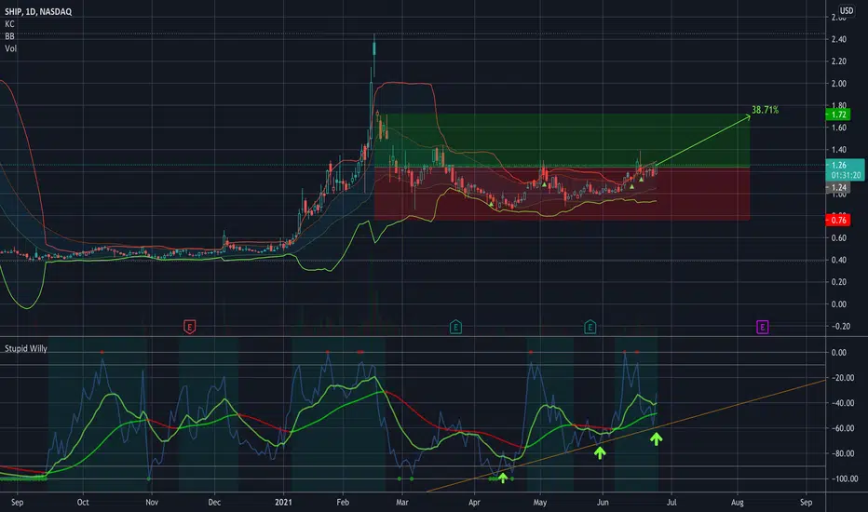This screenshot has width=868, height=512.
Task: Click the 2021 label on time axis
Action: tap(283, 502)
